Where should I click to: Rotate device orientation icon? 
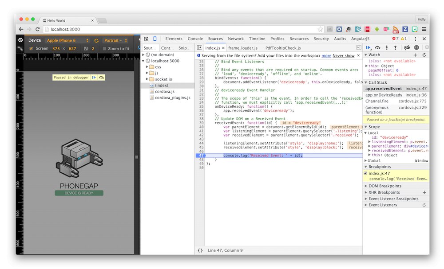pos(96,40)
